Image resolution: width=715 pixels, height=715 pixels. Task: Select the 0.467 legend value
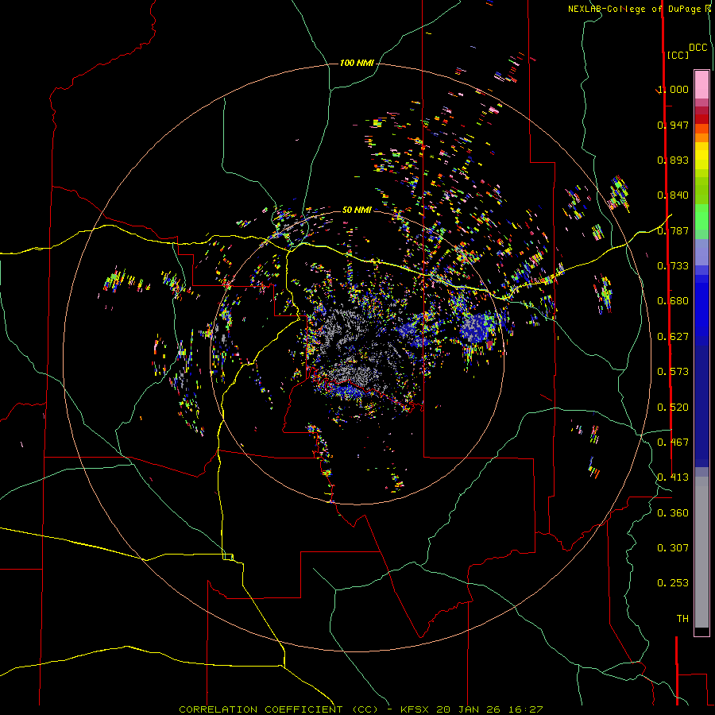(673, 443)
